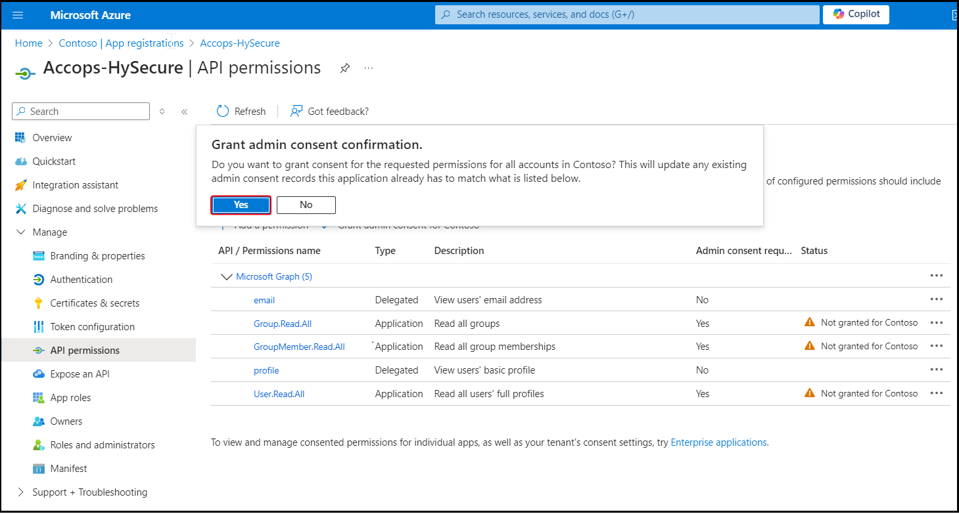959x514 pixels.
Task: Collapse the left navigation pane
Action: coord(185,112)
